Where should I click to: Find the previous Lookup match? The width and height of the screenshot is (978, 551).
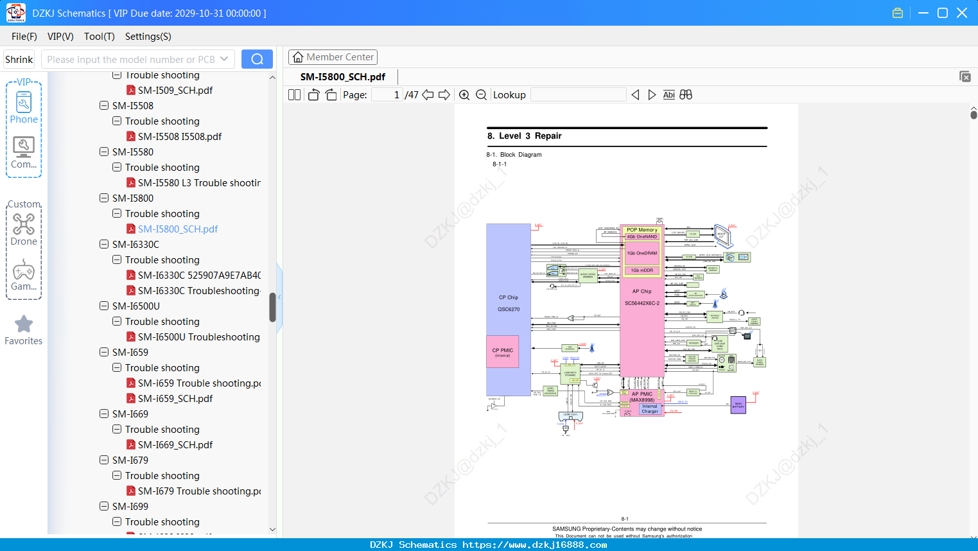(x=635, y=95)
